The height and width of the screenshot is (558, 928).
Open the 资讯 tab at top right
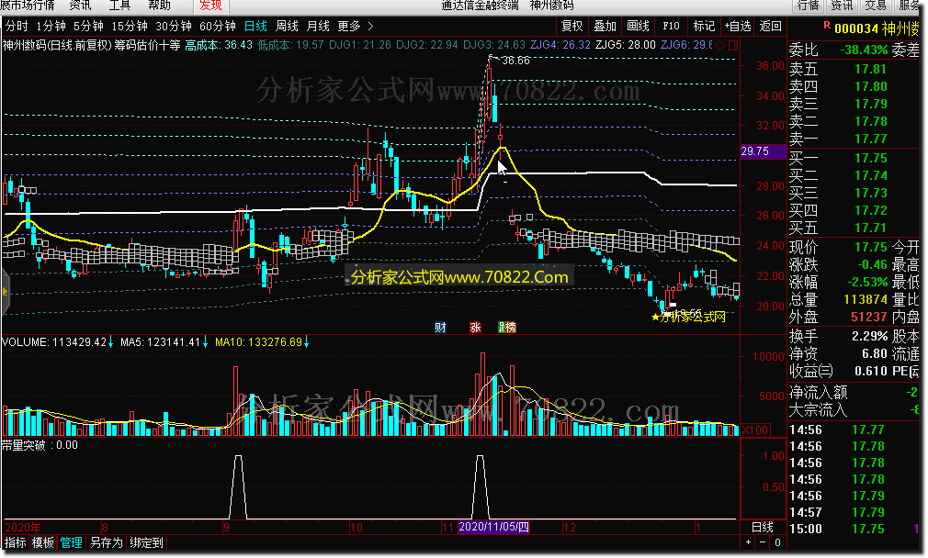click(x=842, y=6)
